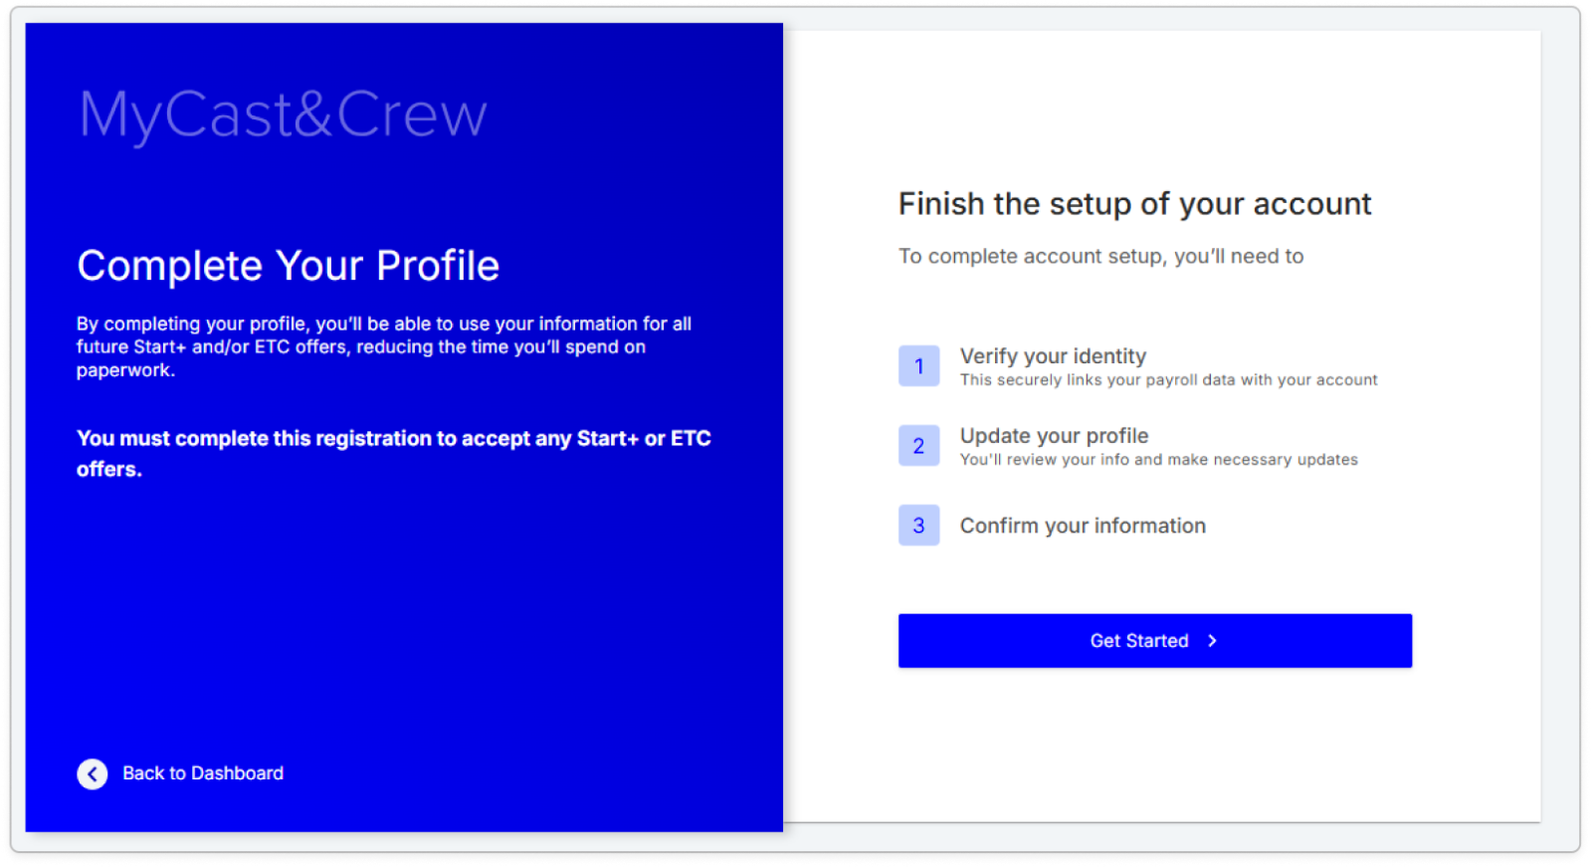Select step 2 number badge
The image size is (1592, 867).
coord(918,446)
